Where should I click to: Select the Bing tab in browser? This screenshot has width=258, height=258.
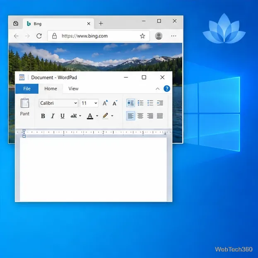(58, 24)
